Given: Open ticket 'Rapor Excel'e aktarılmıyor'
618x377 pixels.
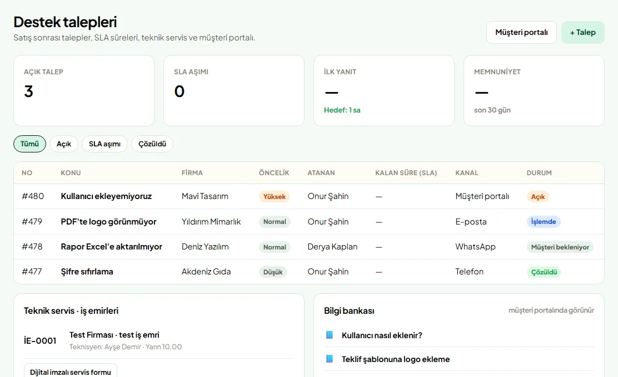Looking at the screenshot, I should (112, 247).
